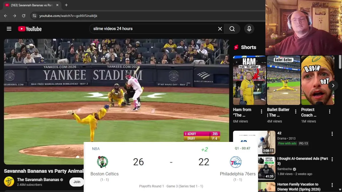Click the NBA label in score card
This screenshot has width=342, height=192.
point(96,149)
